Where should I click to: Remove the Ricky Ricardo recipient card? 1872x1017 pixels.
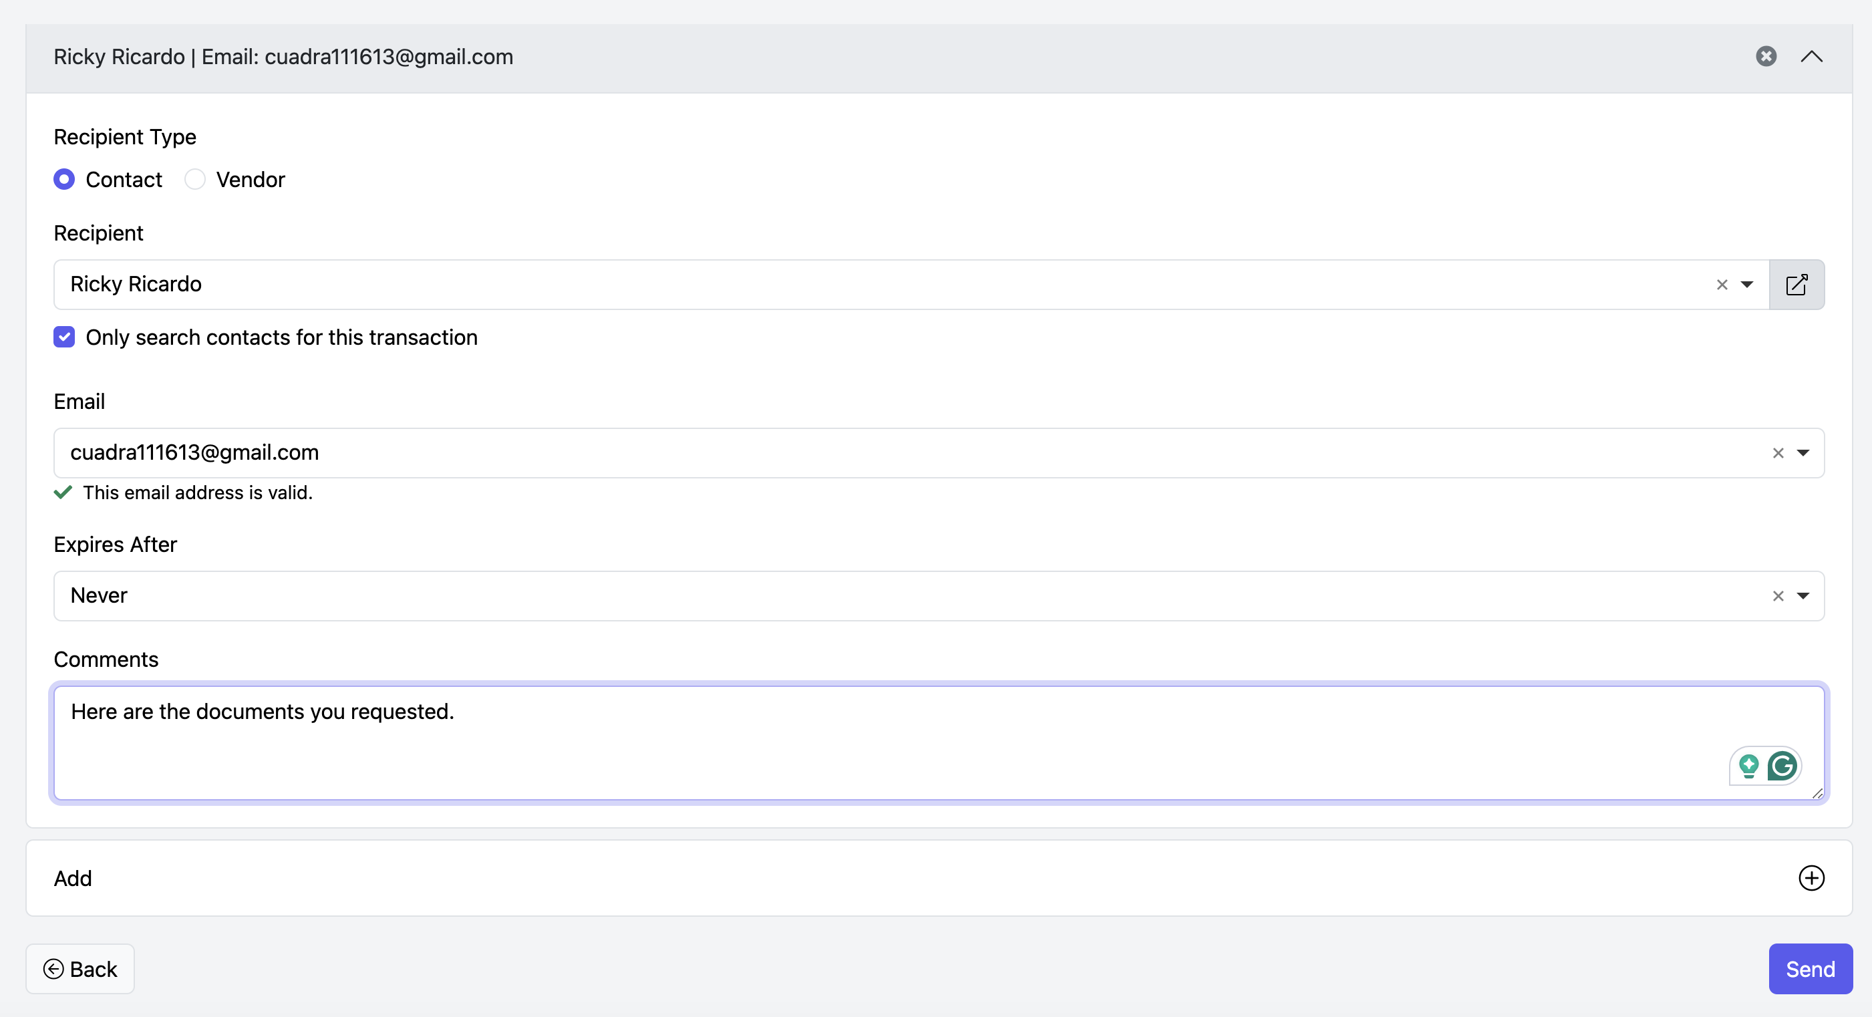pyautogui.click(x=1766, y=56)
